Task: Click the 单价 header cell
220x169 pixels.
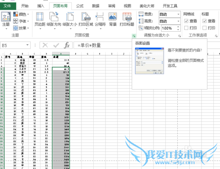Action: pyautogui.click(x=34, y=57)
